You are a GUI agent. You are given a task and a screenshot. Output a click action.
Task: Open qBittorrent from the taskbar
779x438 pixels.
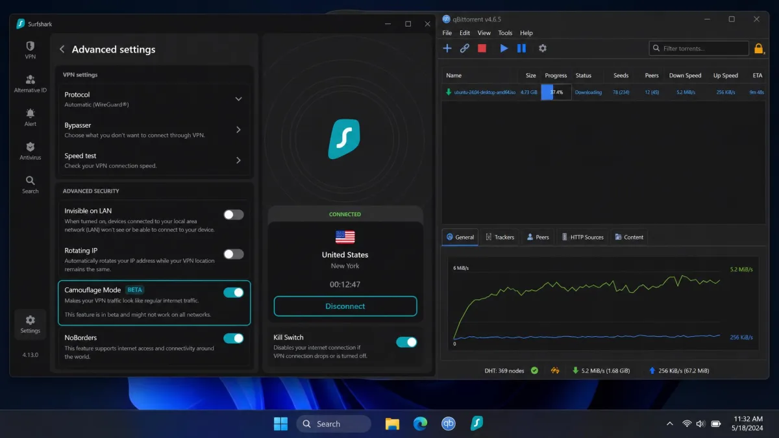click(449, 424)
